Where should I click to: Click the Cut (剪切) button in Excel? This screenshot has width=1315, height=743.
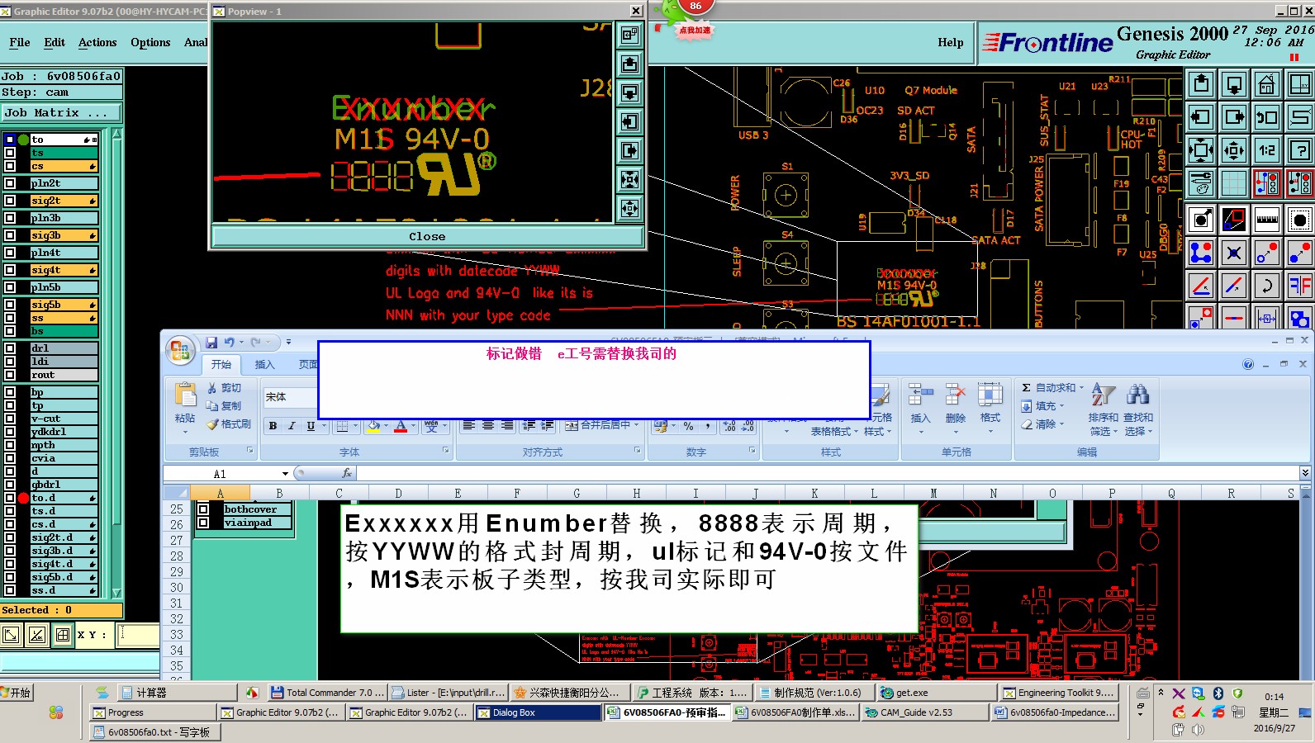[224, 388]
